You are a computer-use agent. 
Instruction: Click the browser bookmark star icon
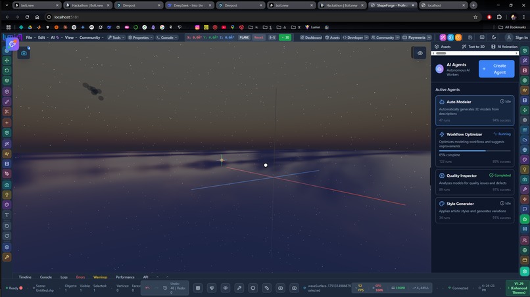(475, 17)
